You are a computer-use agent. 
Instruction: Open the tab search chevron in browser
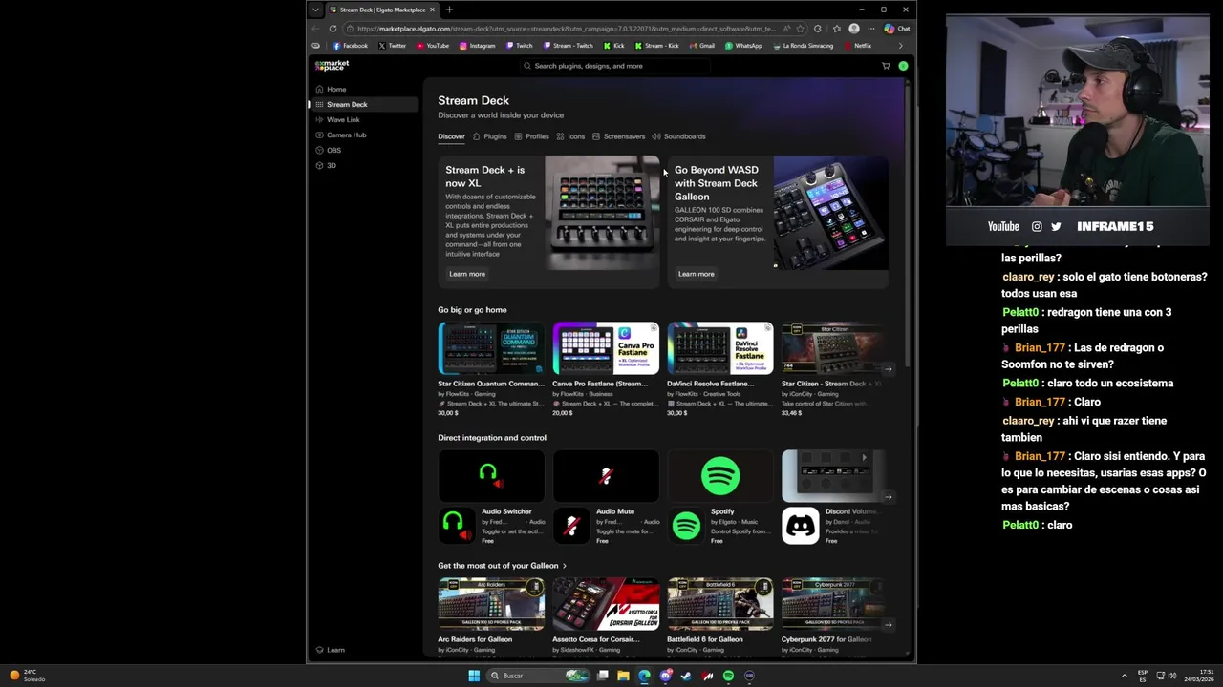click(315, 10)
